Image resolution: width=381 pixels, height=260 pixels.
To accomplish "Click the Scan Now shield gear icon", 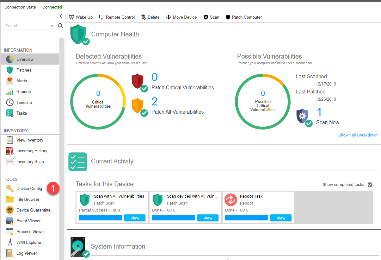I will pos(303,116).
